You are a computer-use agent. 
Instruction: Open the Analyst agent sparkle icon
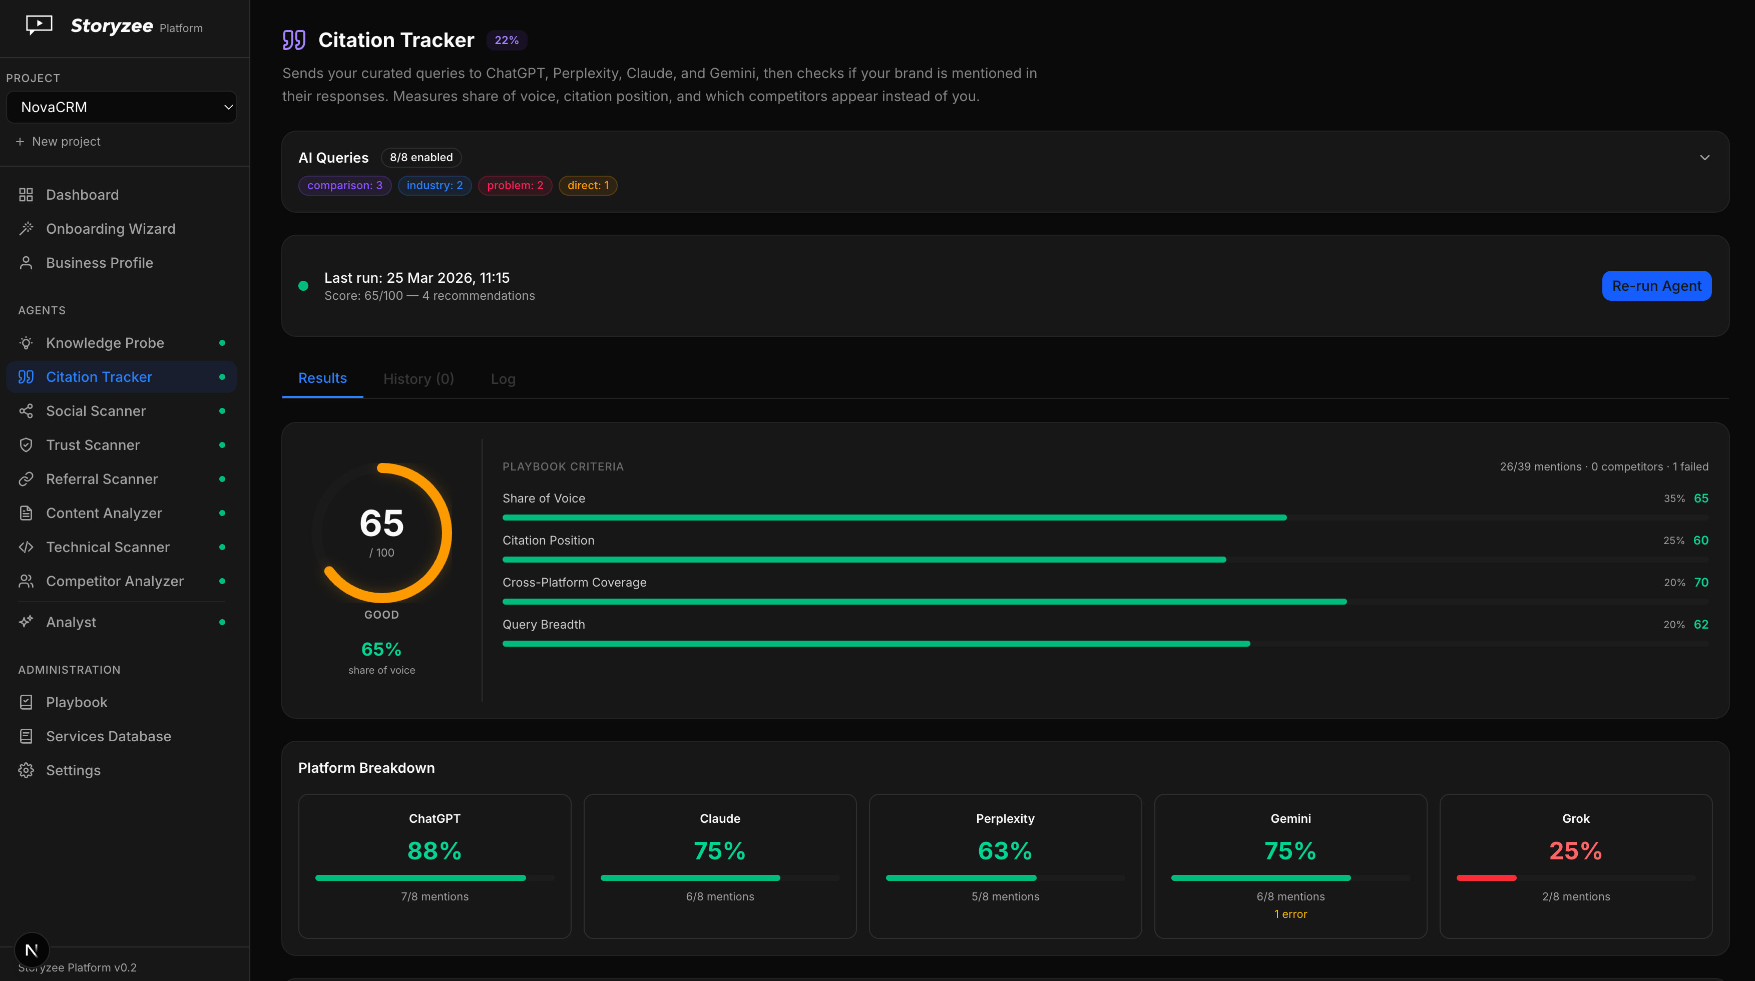pos(26,621)
